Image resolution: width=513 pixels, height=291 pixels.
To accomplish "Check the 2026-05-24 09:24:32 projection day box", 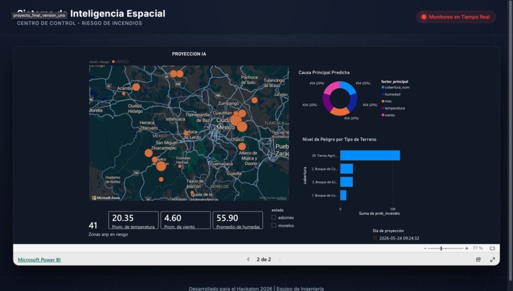I will tap(375, 238).
